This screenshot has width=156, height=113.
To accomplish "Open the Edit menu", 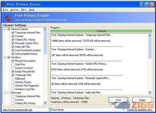I will [x=24, y=10].
